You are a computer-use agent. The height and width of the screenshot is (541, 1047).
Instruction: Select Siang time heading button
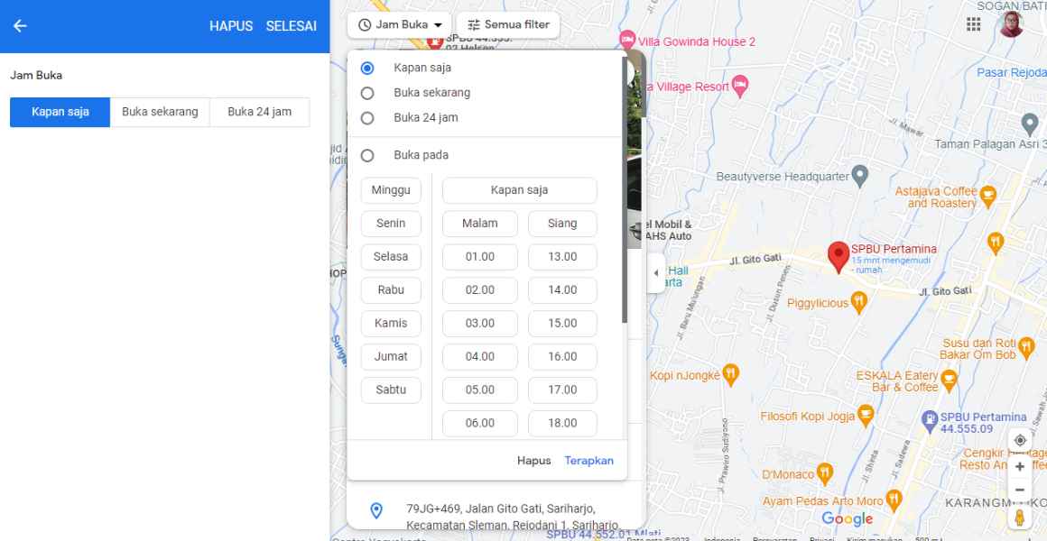562,224
